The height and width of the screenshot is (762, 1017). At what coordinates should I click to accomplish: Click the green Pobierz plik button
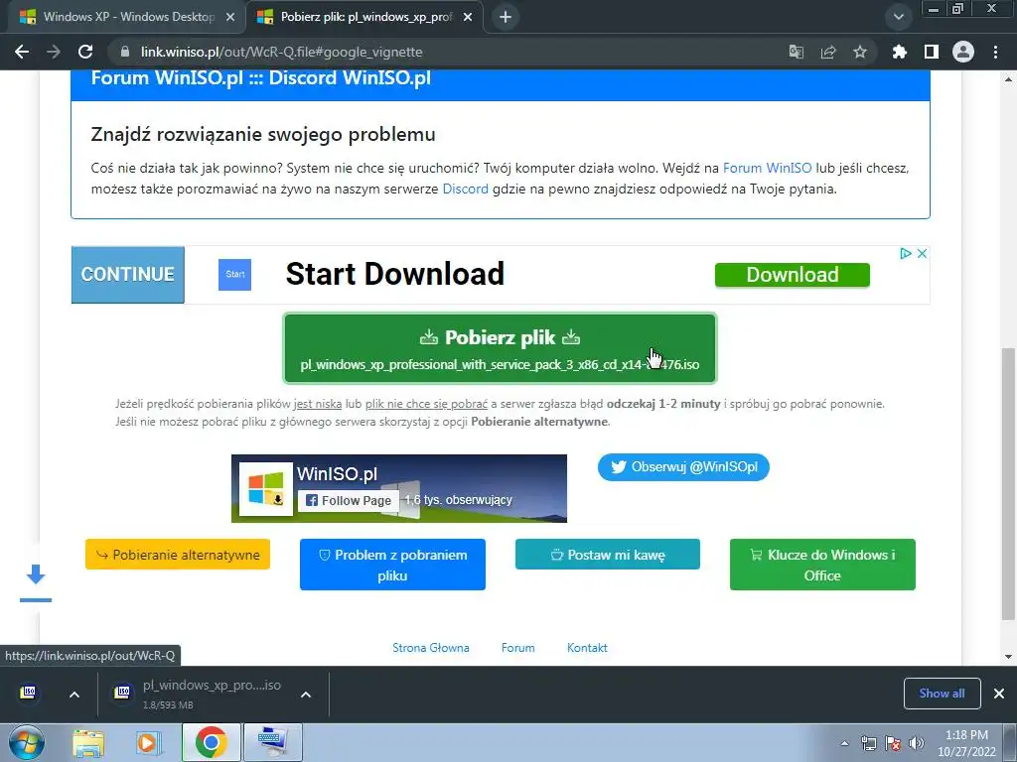pyautogui.click(x=501, y=348)
